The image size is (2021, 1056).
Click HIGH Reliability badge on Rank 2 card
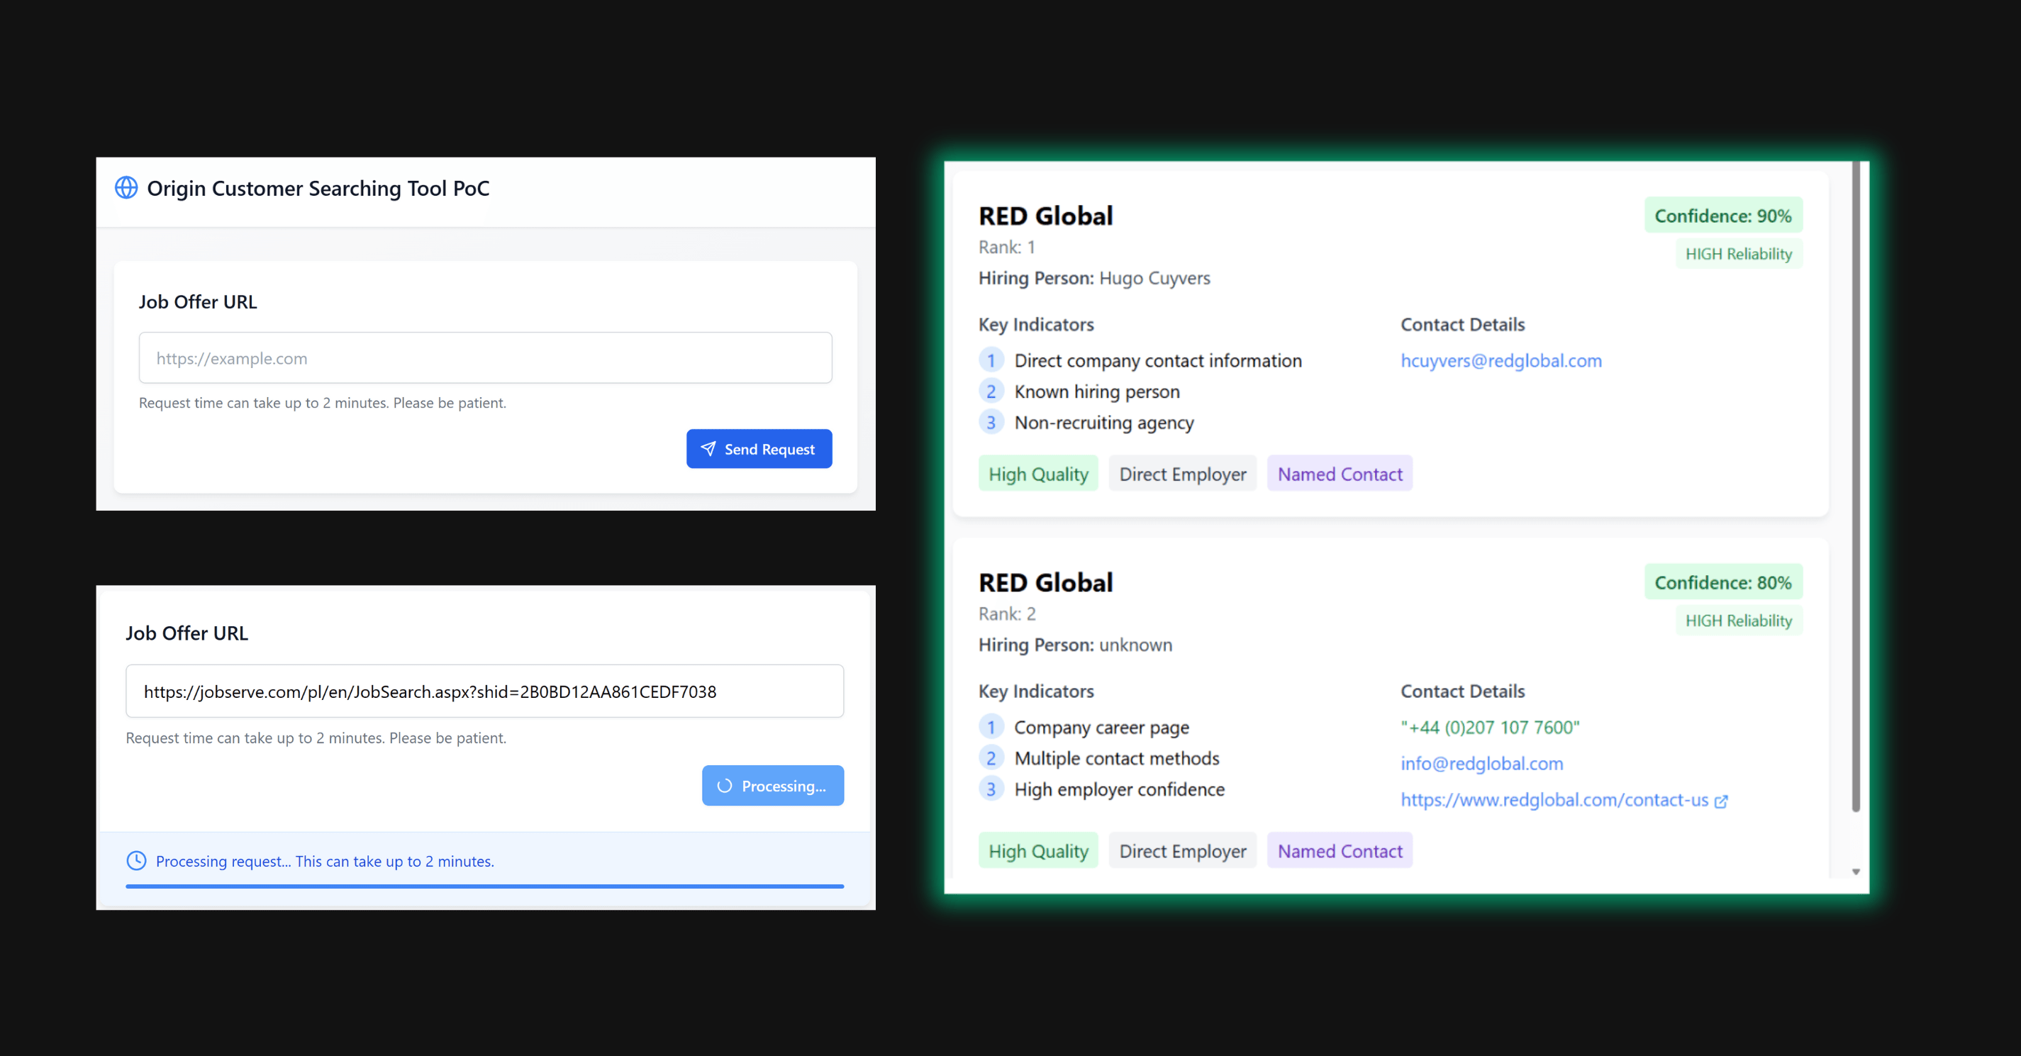1739,621
